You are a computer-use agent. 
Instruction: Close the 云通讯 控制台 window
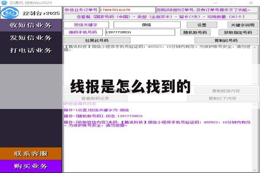tap(251, 3)
